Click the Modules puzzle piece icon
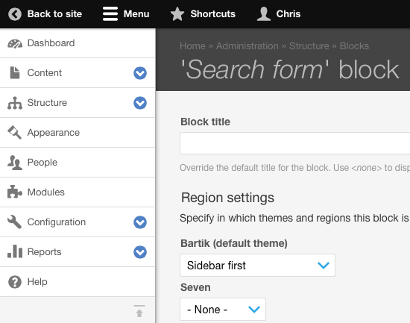 tap(15, 192)
